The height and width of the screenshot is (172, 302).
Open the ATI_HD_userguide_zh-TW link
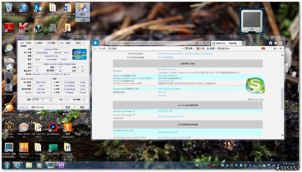170,116
